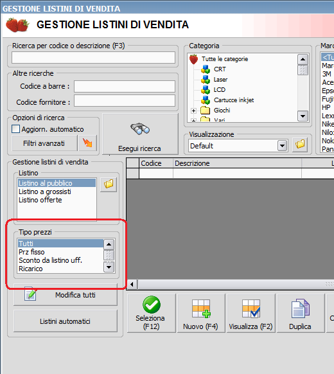Click the Nuovo (F4) table-plus icon

(201, 308)
